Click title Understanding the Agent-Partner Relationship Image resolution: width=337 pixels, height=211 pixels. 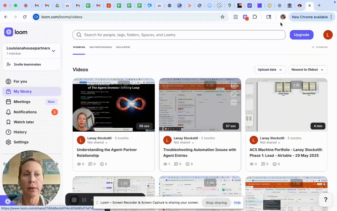pos(107,153)
